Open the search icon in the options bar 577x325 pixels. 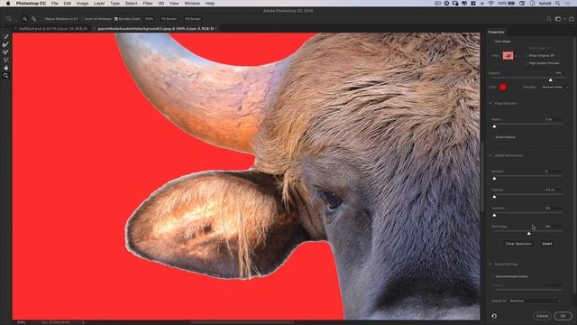tap(549, 19)
